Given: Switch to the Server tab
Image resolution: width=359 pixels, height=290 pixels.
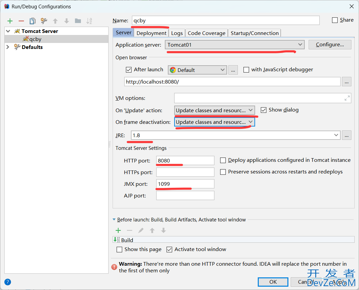Looking at the screenshot, I should [124, 33].
